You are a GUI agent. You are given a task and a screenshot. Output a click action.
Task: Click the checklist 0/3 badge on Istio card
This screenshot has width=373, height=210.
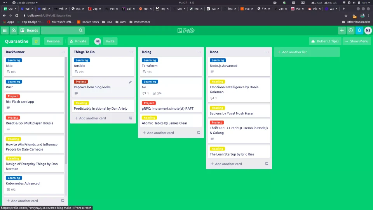click(x=11, y=72)
